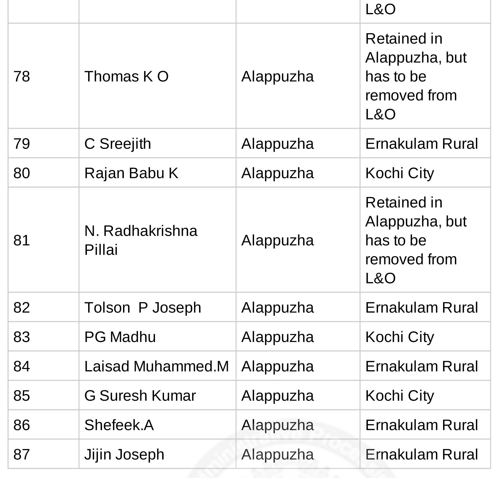Image resolution: width=504 pixels, height=478 pixels.
Task: Select the N. Radhakrishna Pillai cell
Action: point(157,240)
